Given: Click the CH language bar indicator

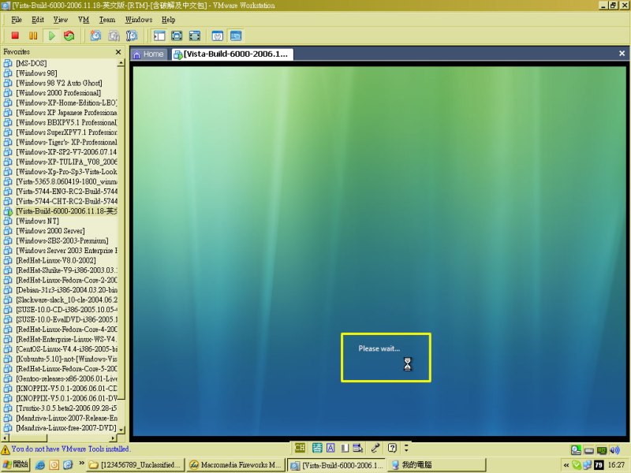Looking at the screenshot, I should pos(300,448).
